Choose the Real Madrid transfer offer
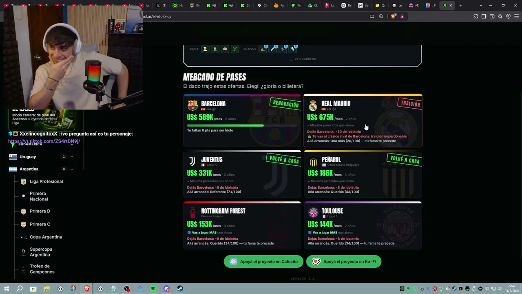 tap(363, 120)
